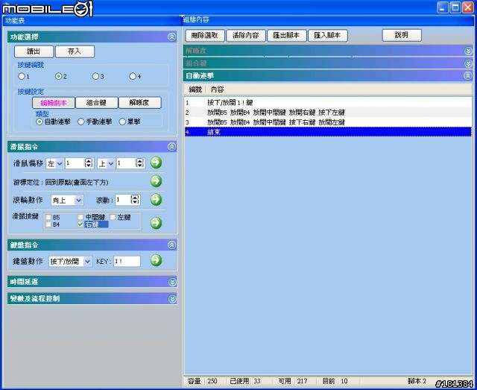Viewport: 477px width, 390px height.
Task: Expand the 時間延遲 panel
Action: pyautogui.click(x=172, y=282)
